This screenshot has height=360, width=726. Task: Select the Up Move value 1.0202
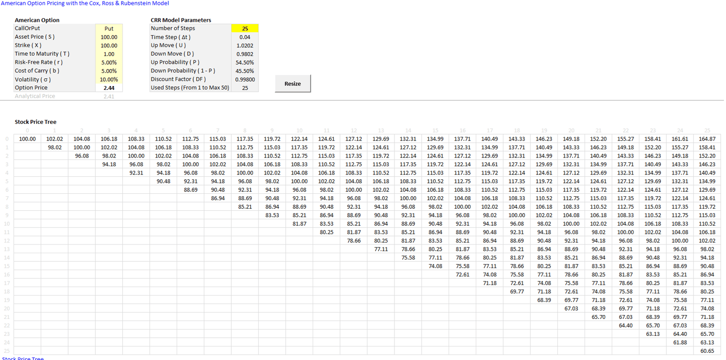pyautogui.click(x=245, y=45)
